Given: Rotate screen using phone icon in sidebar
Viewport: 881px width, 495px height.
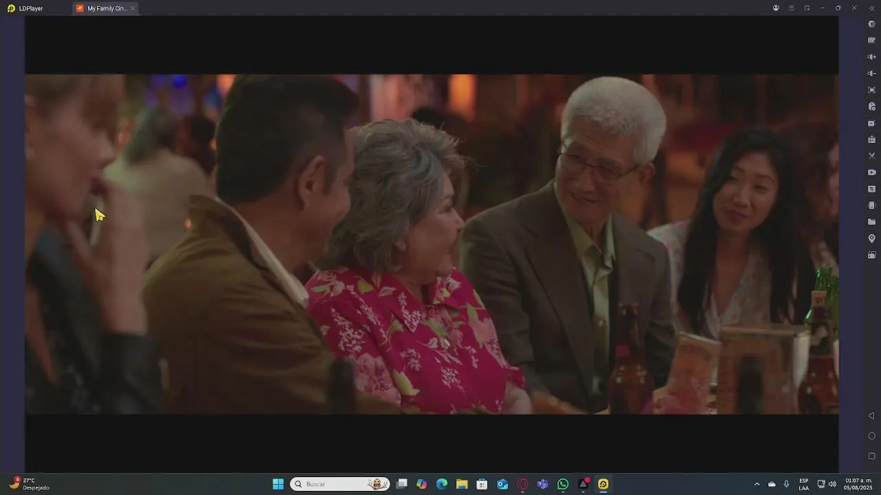Looking at the screenshot, I should (x=871, y=206).
